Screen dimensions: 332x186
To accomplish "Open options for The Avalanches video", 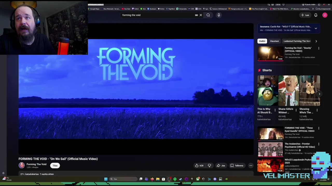I will (319, 144).
